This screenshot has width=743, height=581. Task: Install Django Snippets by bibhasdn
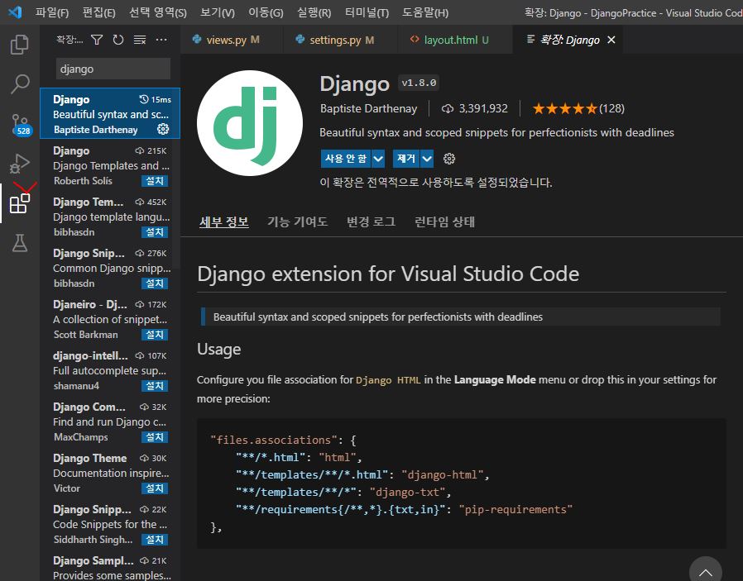(x=155, y=283)
